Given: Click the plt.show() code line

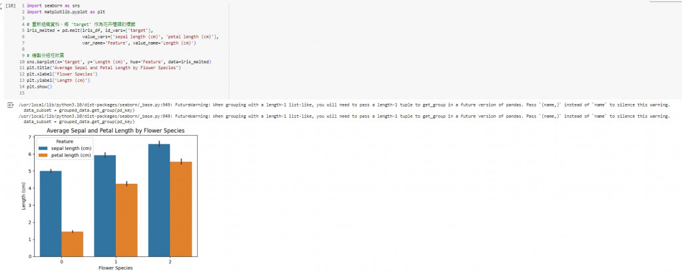Looking at the screenshot, I should pos(39,87).
